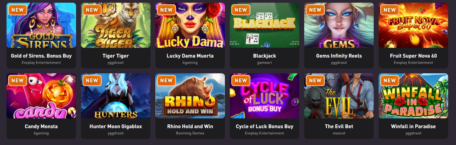The width and height of the screenshot is (456, 145).
Task: Click the NEW badge on Blackjack
Action: [x=241, y=10]
